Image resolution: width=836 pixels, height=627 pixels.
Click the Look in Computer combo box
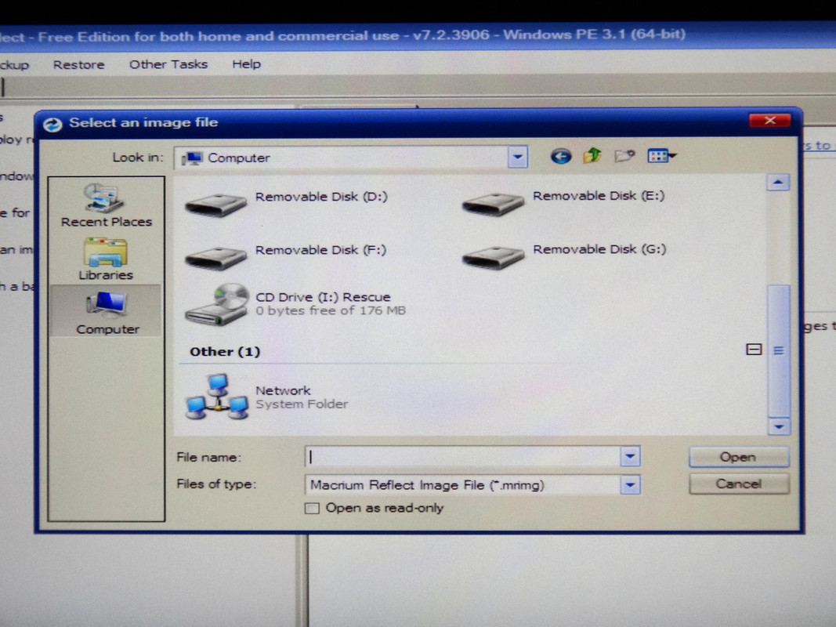click(x=350, y=158)
